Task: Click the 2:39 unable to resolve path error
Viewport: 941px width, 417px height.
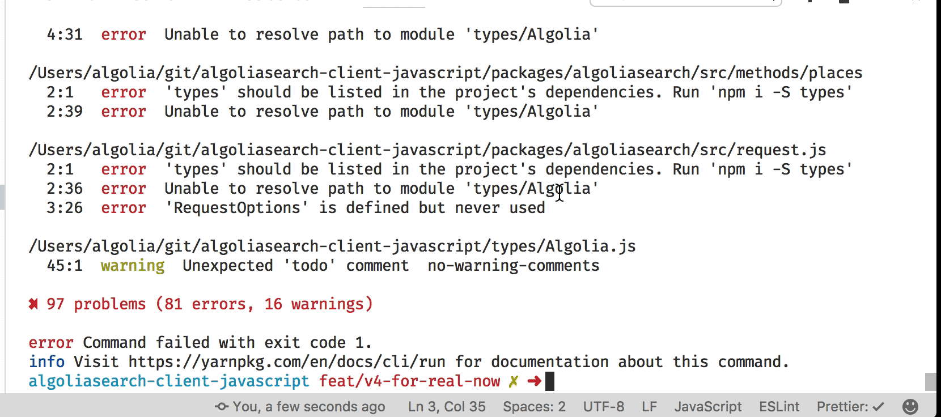Action: coord(323,112)
